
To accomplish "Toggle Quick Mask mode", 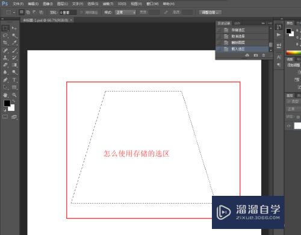I will click(5, 117).
